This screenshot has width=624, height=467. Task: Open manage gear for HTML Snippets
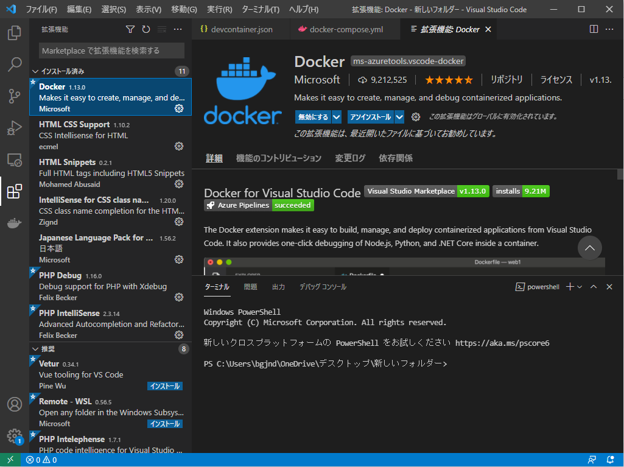tap(179, 184)
